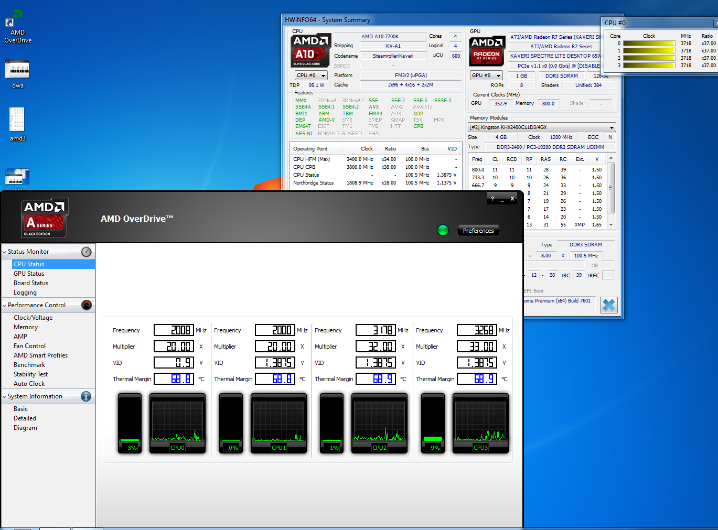The height and width of the screenshot is (530, 718).
Task: Open the Fan Control page
Action: pos(29,346)
